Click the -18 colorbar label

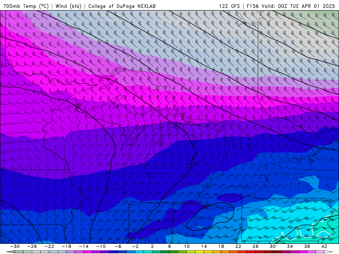(x=67, y=246)
